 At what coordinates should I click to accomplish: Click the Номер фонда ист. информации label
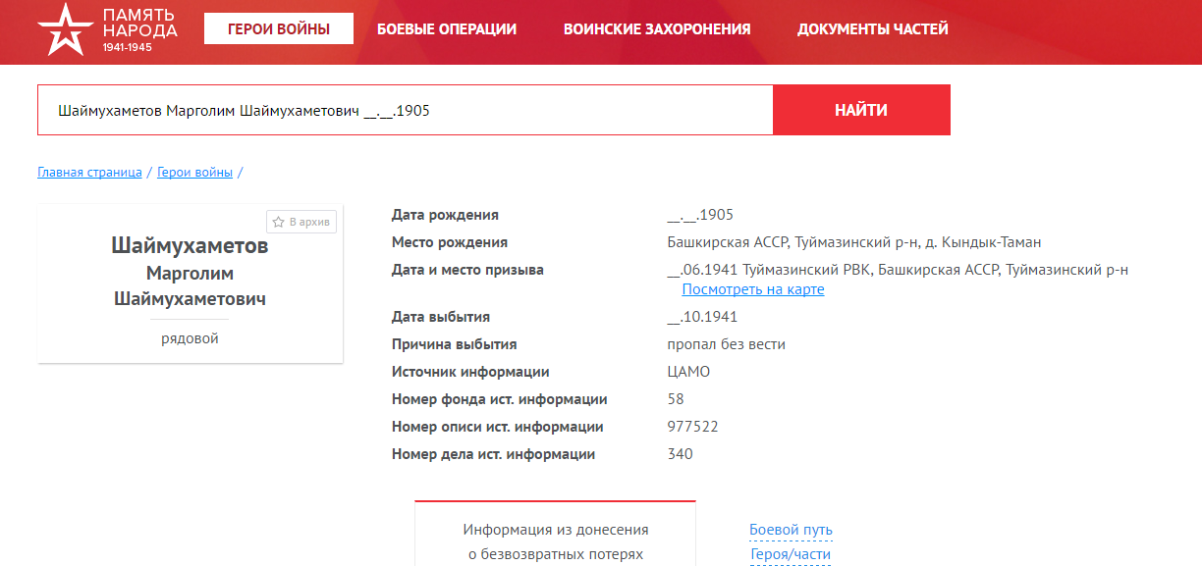pos(499,399)
